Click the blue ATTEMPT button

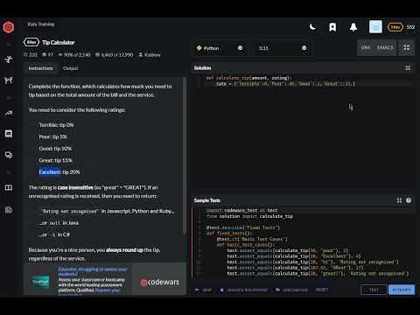tap(402, 290)
